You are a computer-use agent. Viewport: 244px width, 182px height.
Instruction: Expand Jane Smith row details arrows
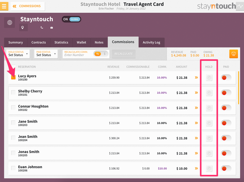(x=196, y=123)
